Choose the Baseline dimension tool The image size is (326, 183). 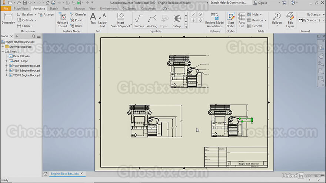25,14
